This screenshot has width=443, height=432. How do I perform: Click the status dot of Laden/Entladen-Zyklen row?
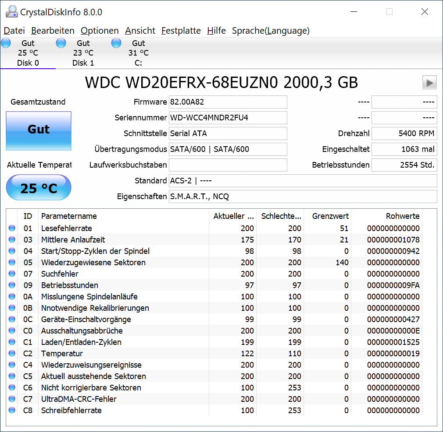coord(12,342)
